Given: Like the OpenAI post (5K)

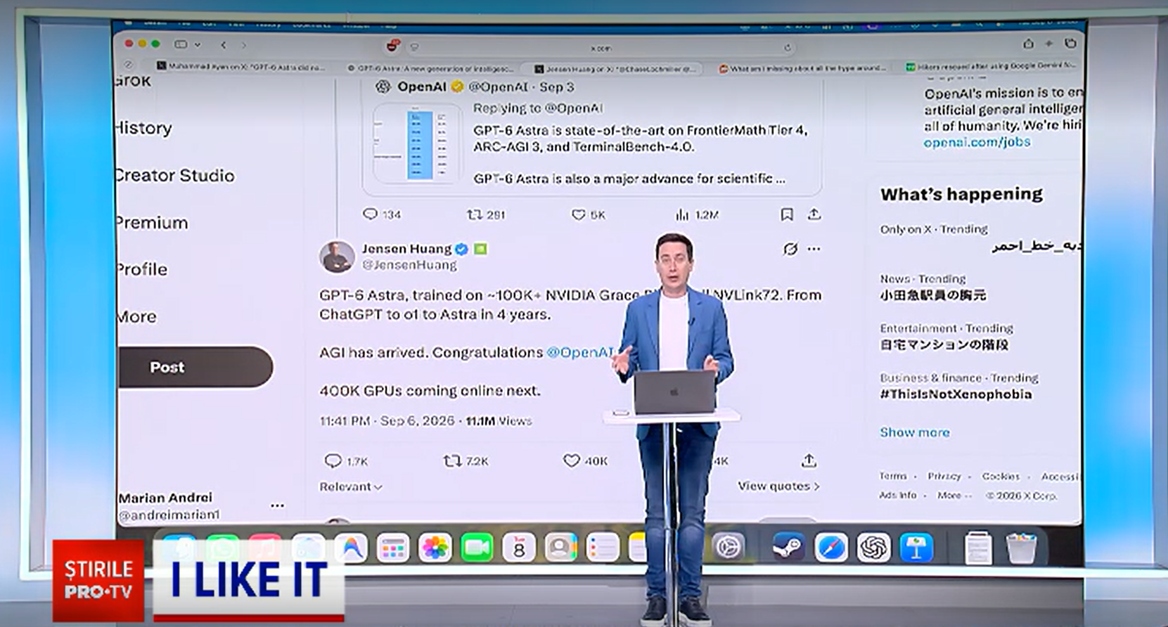Looking at the screenshot, I should click(x=588, y=214).
